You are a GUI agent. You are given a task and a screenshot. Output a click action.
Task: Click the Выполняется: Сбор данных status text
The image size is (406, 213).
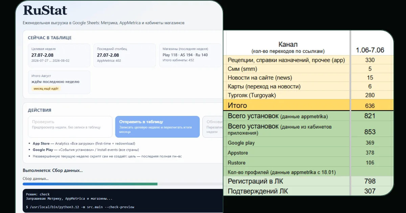[x=53, y=170]
